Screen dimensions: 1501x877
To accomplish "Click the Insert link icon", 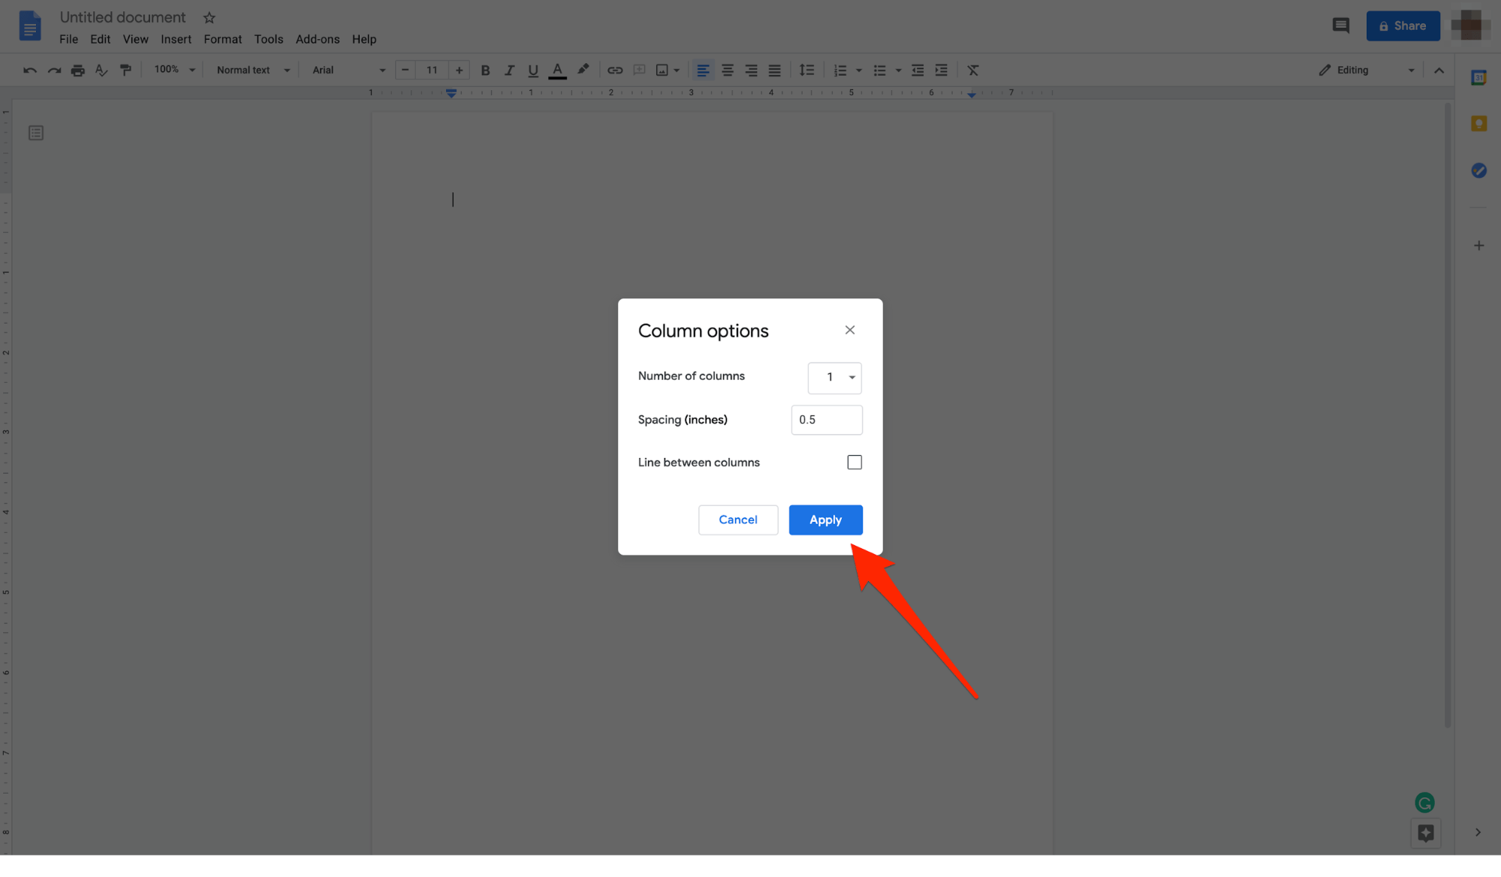I will 614,69.
